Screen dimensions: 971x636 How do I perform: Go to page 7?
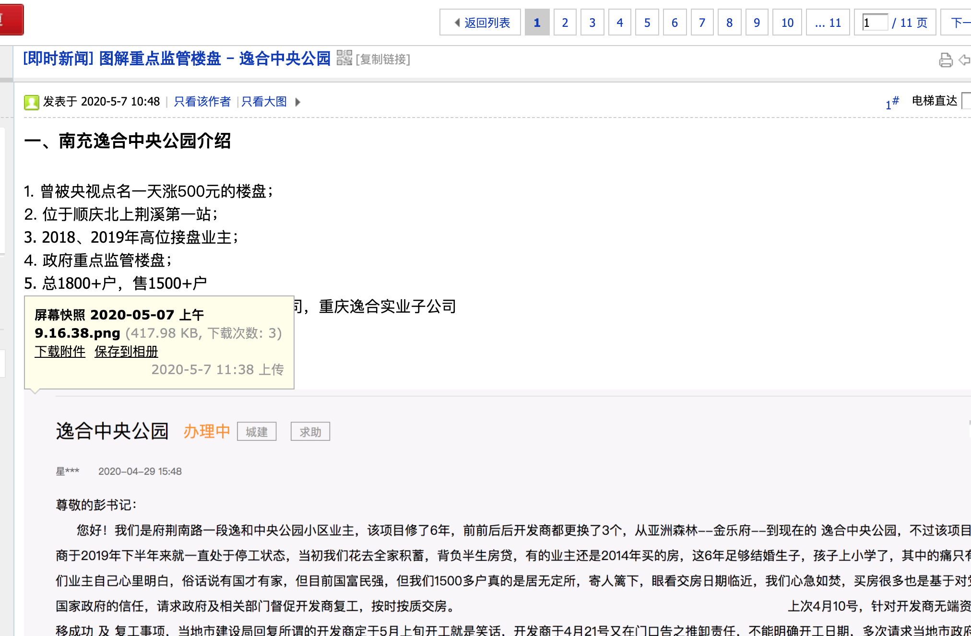coord(702,23)
